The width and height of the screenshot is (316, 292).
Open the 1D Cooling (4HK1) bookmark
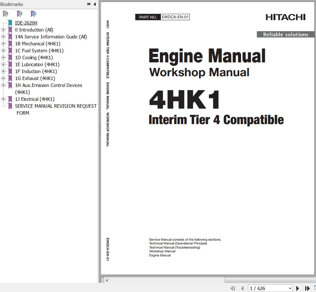34,57
